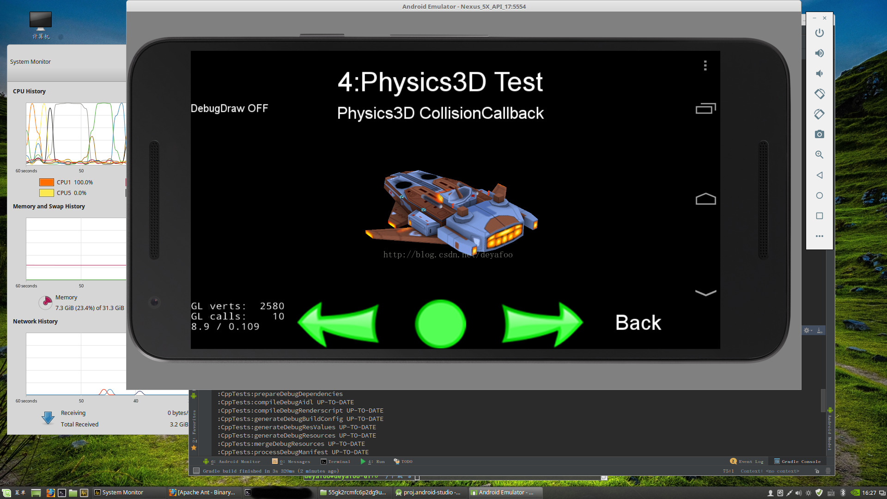Click the Receiving blue arrow icon
The image size is (887, 499).
(x=48, y=418)
